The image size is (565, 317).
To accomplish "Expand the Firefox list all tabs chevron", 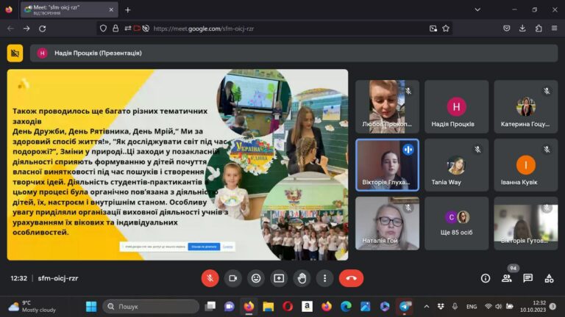I will click(477, 10).
